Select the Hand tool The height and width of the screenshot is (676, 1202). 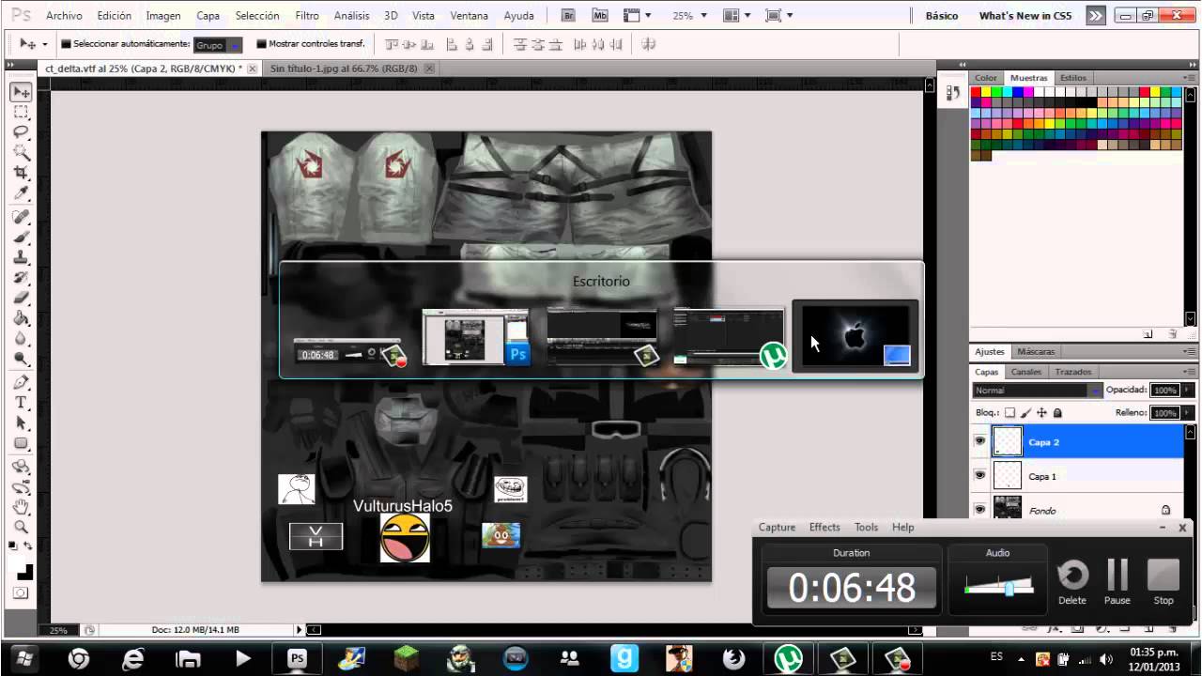click(x=21, y=507)
